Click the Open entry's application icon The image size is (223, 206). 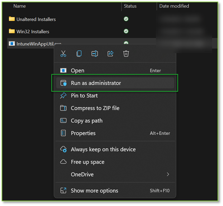click(x=63, y=70)
